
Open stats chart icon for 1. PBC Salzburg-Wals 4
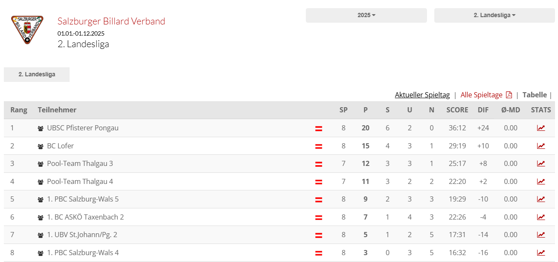pos(541,253)
